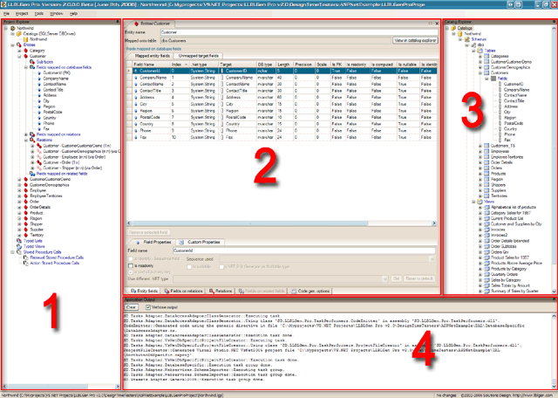The height and width of the screenshot is (398, 558).
Task: Toggle Generate as Nullable type checkbox
Action: (x=221, y=266)
